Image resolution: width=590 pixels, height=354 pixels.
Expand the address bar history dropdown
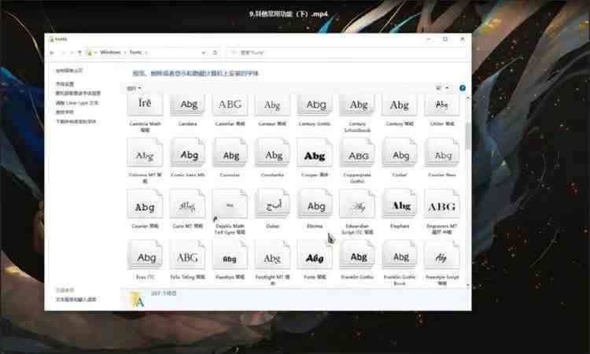click(207, 53)
